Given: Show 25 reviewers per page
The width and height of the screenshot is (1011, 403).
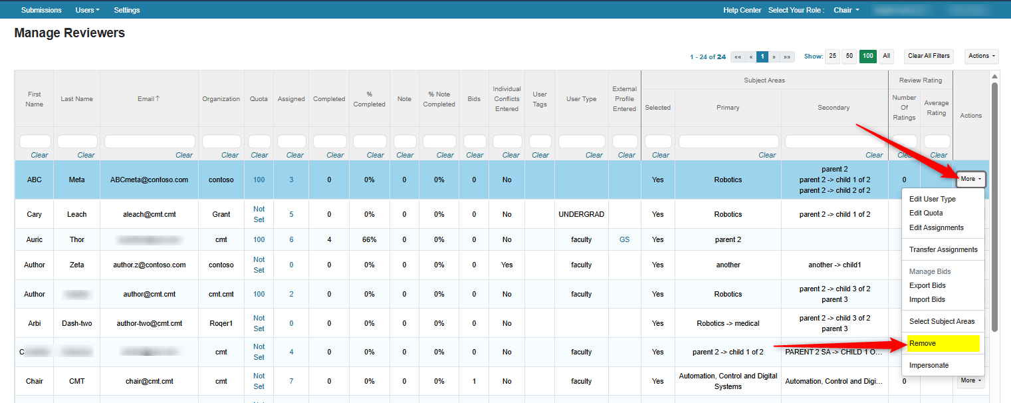Looking at the screenshot, I should click(832, 57).
